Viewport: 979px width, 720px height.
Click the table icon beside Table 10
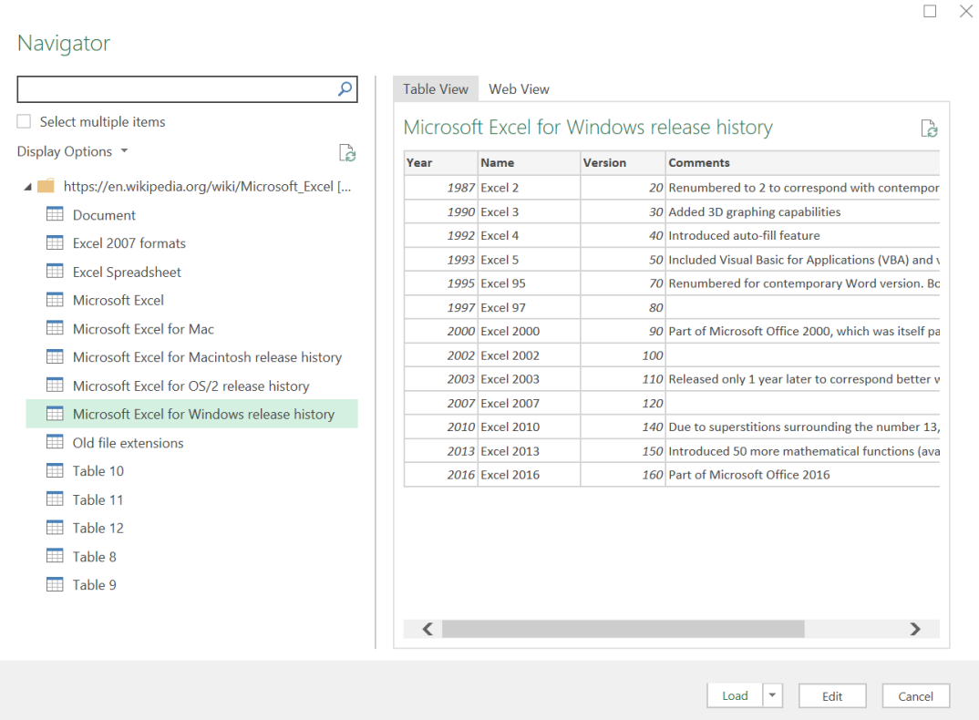(x=55, y=470)
